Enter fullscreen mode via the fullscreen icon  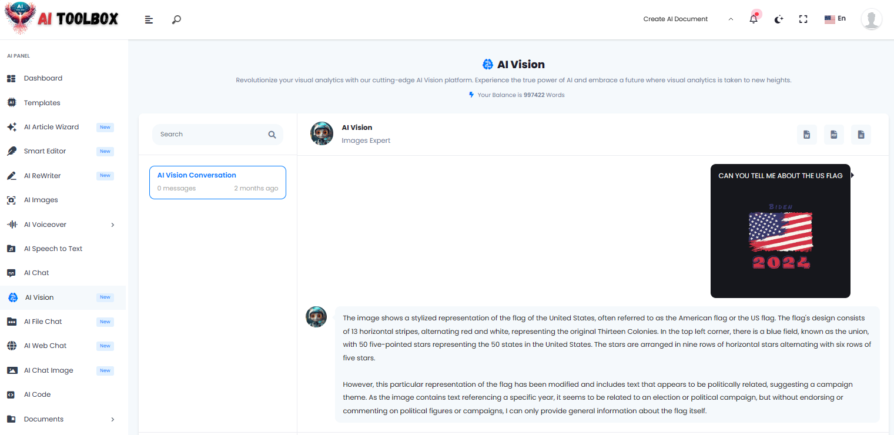point(803,19)
